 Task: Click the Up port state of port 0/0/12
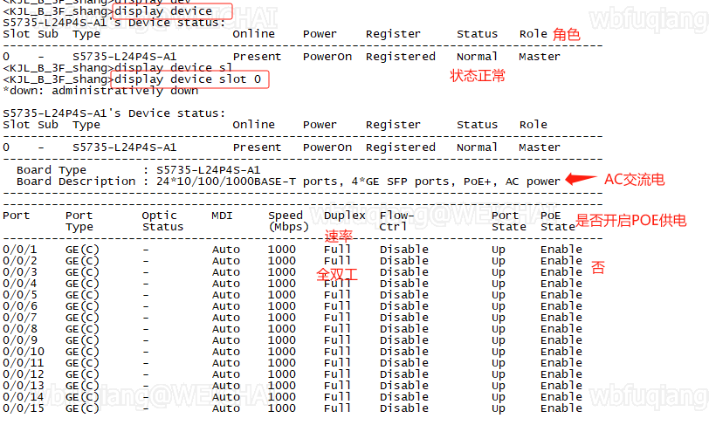click(x=499, y=374)
